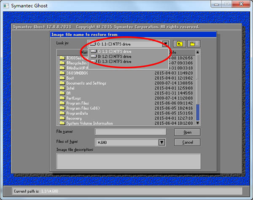The height and width of the screenshot is (200, 253).
Task: Select the 360SANDBOX folder icon
Action: tap(62, 73)
